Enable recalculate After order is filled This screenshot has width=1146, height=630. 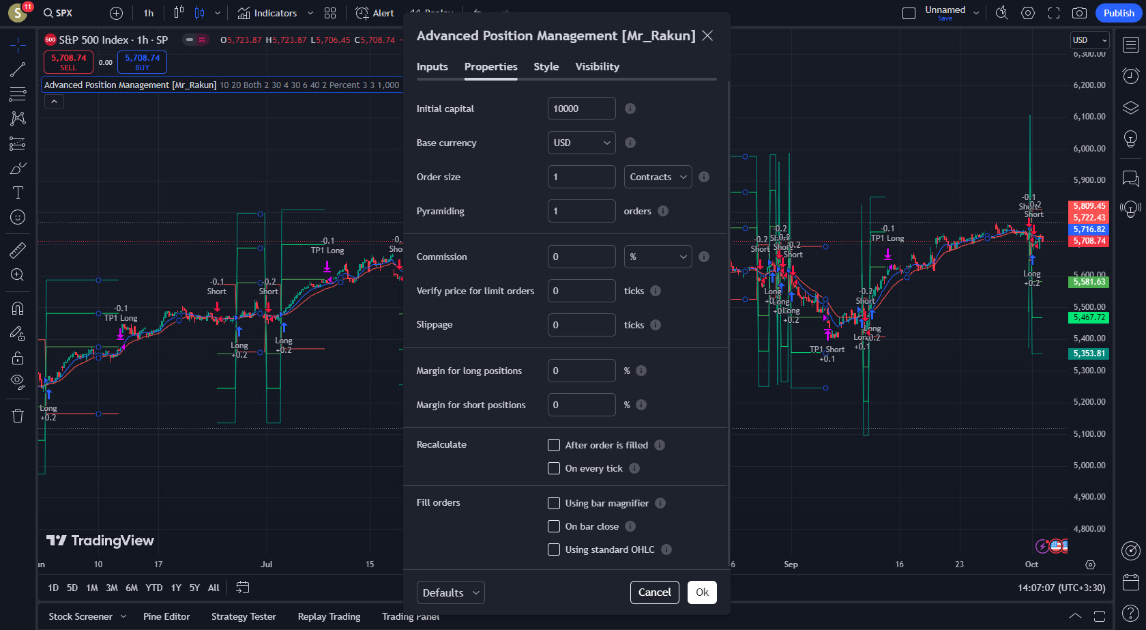click(554, 445)
